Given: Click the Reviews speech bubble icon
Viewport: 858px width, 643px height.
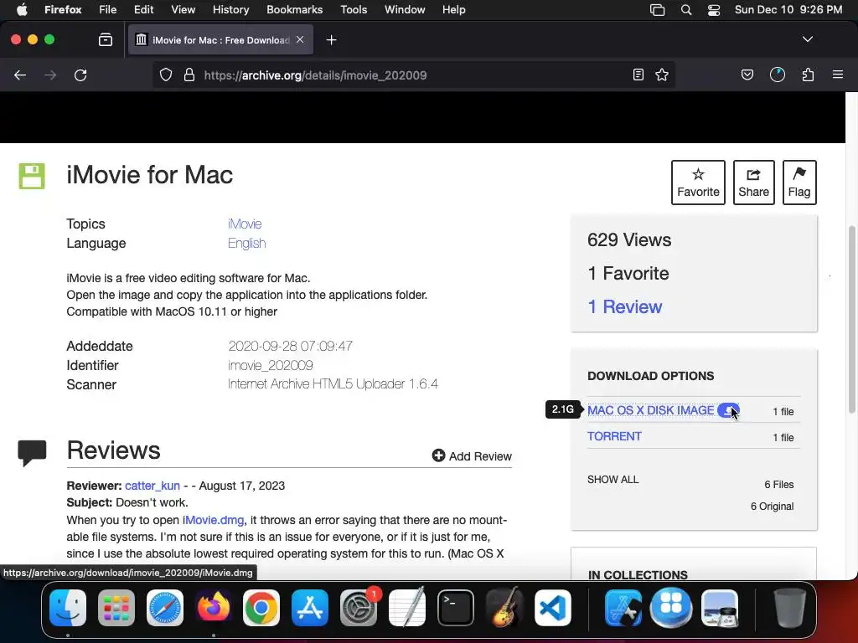Looking at the screenshot, I should pyautogui.click(x=32, y=453).
